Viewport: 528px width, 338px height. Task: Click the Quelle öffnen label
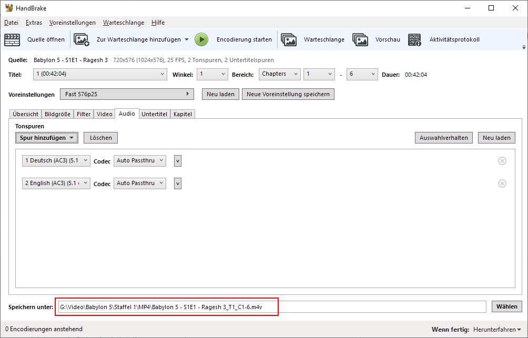pyautogui.click(x=46, y=40)
